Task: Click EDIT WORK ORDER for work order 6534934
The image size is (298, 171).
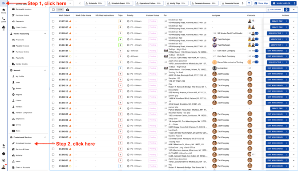Action: [275, 51]
